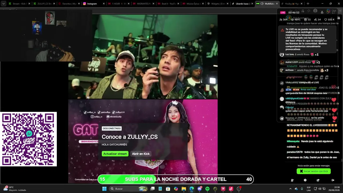Image resolution: width=343 pixels, height=193 pixels.
Task: Open Discord from the taskbar
Action: pos(199,189)
